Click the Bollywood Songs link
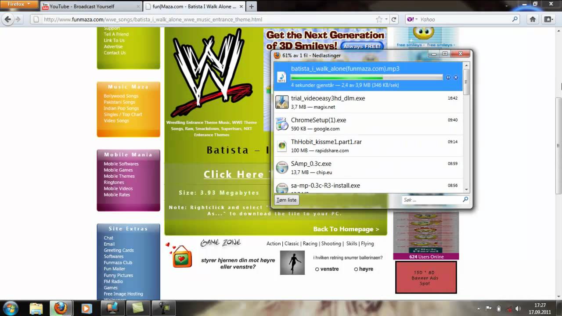 point(121,96)
